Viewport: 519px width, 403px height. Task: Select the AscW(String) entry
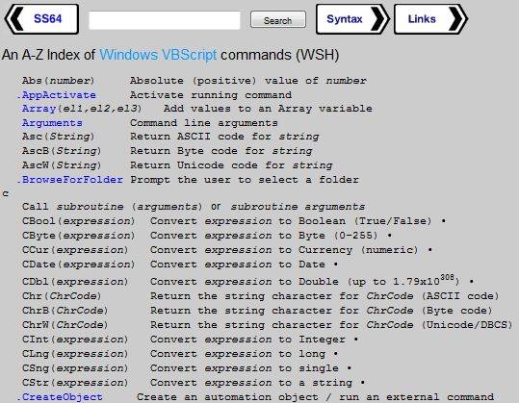(x=62, y=165)
